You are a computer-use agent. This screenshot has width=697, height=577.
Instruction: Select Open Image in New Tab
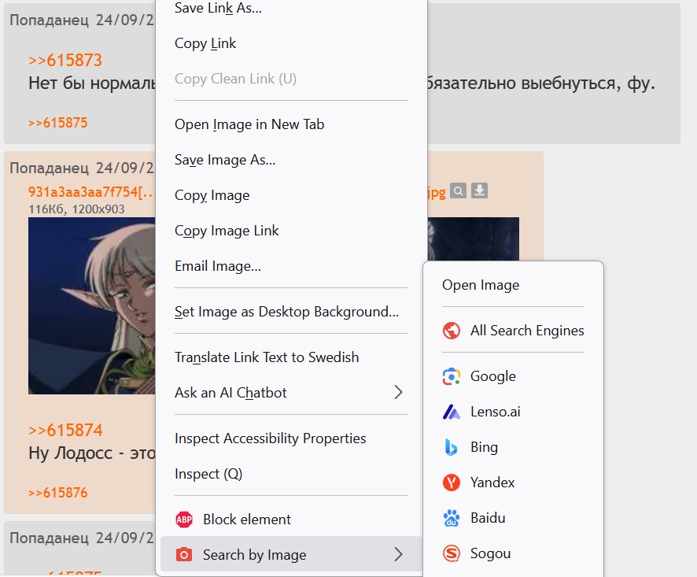291,124
